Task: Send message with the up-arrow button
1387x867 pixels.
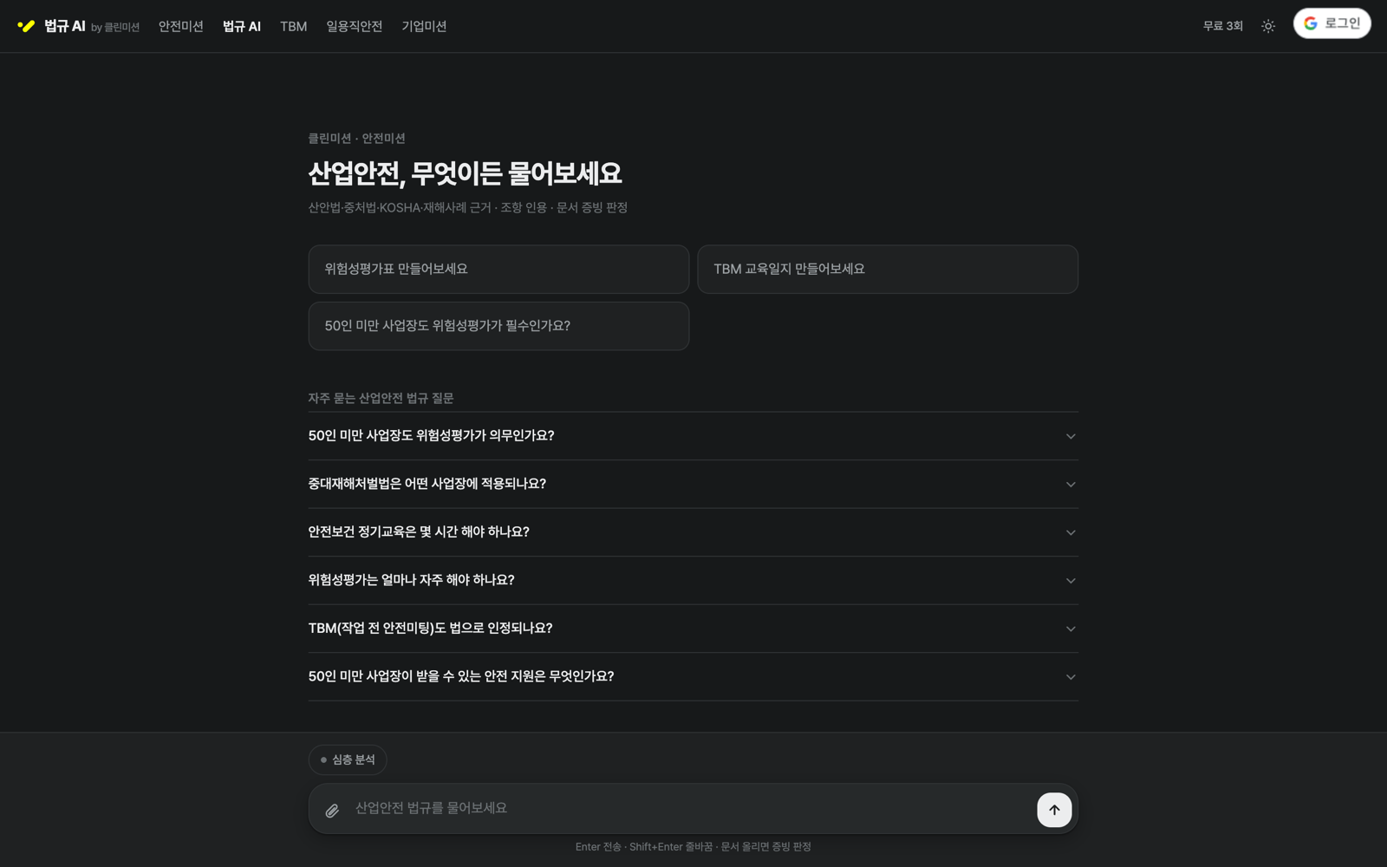Action: (1054, 810)
